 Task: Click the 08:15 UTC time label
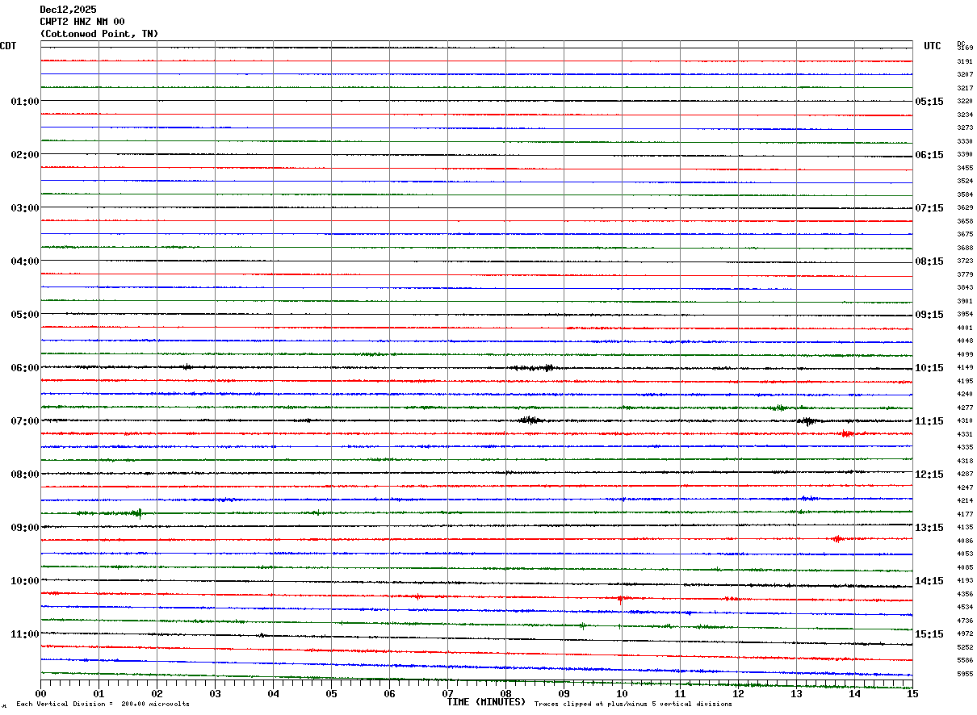point(929,261)
